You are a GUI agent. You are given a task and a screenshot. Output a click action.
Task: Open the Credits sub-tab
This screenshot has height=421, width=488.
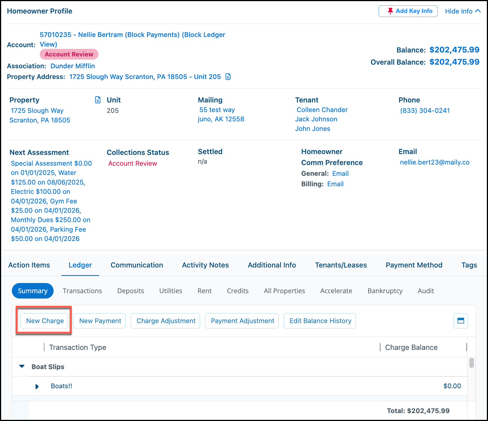click(x=238, y=291)
